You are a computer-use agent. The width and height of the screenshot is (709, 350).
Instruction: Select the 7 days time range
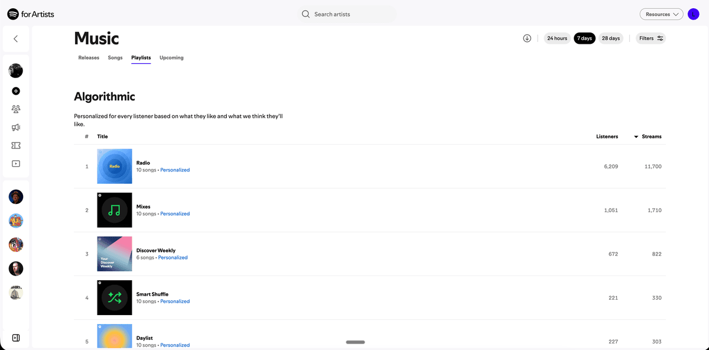585,38
